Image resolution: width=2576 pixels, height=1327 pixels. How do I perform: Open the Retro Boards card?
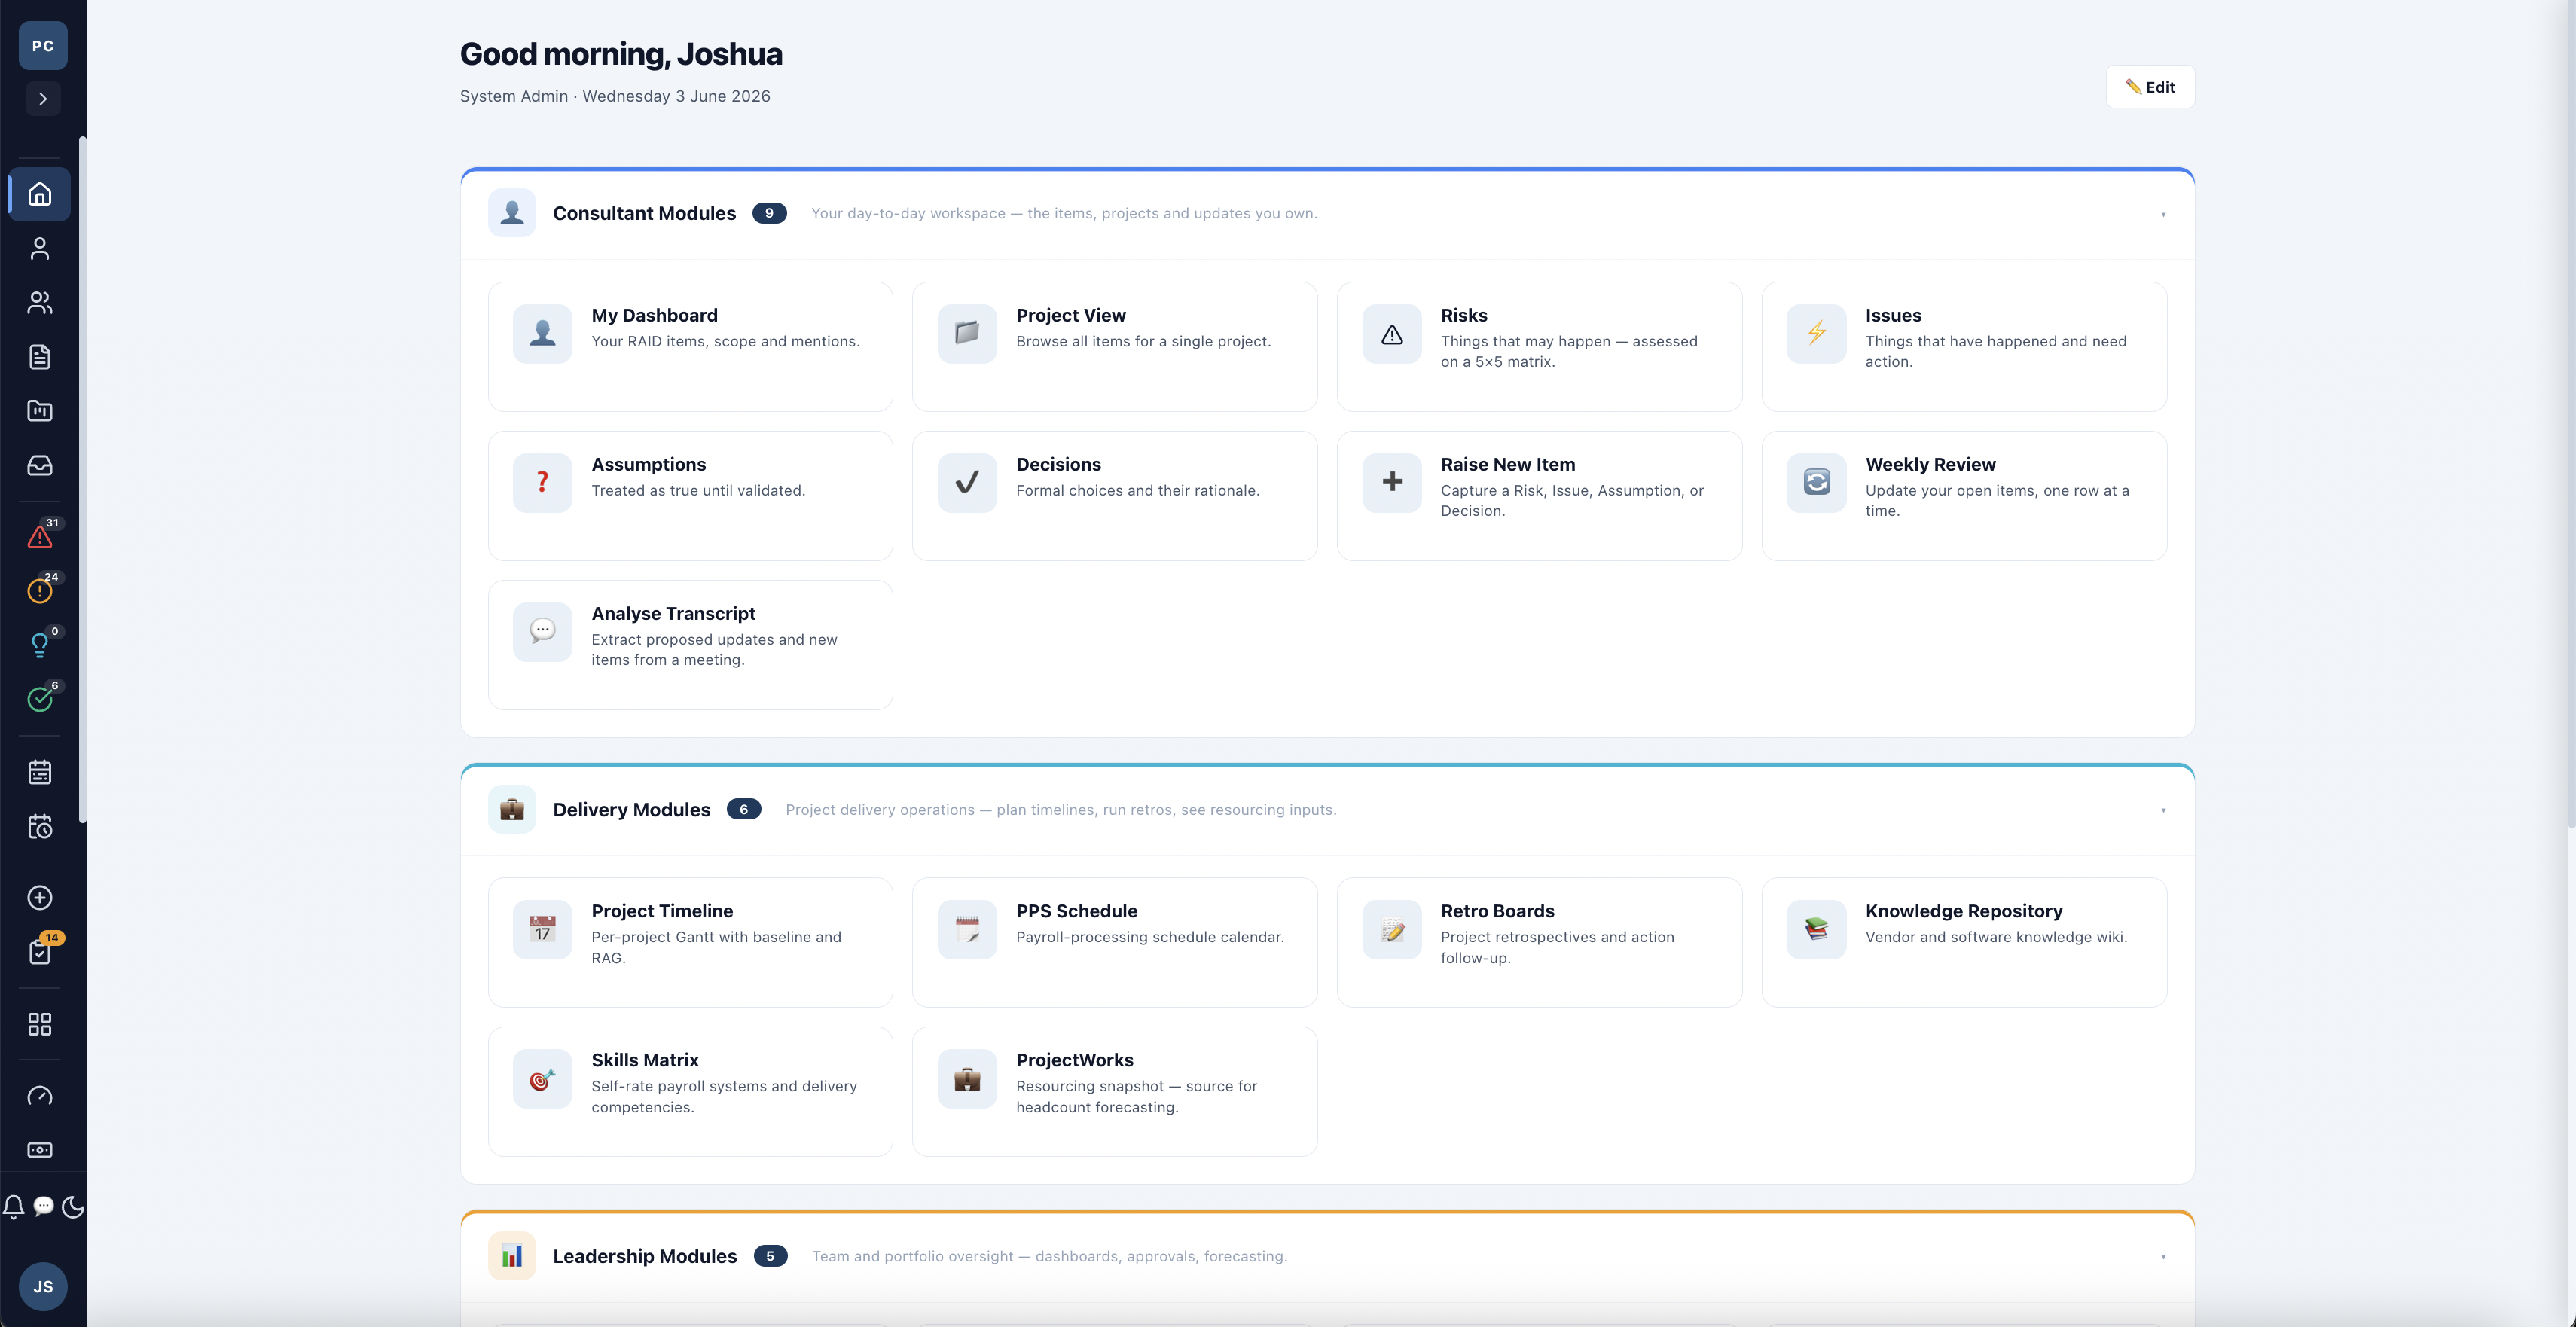[1539, 942]
